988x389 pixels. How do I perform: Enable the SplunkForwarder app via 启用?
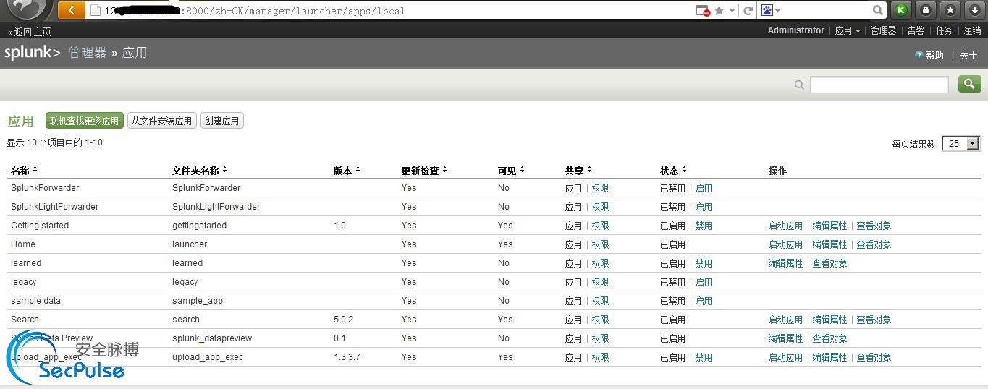704,188
